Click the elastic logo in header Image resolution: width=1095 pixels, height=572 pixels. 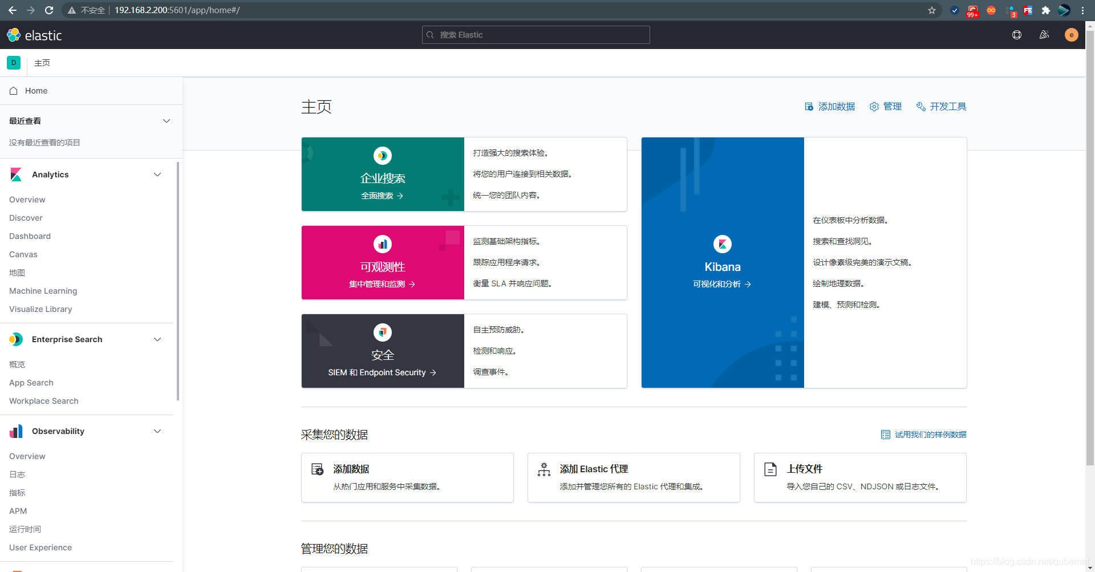(x=34, y=35)
